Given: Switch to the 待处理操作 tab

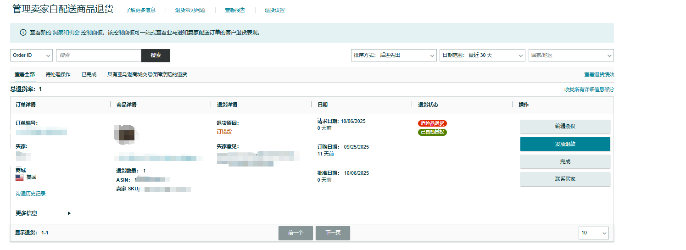Looking at the screenshot, I should pos(58,74).
